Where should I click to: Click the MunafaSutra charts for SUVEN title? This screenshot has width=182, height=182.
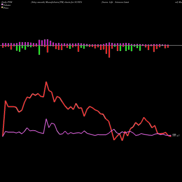pyautogui.click(x=56, y=2)
